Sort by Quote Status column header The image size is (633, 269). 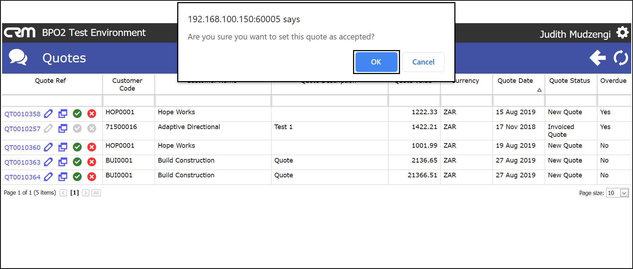569,81
